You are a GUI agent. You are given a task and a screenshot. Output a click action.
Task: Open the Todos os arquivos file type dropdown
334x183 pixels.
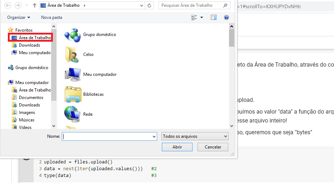(195, 136)
